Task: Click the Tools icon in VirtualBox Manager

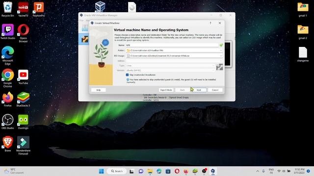Action: [x=85, y=28]
